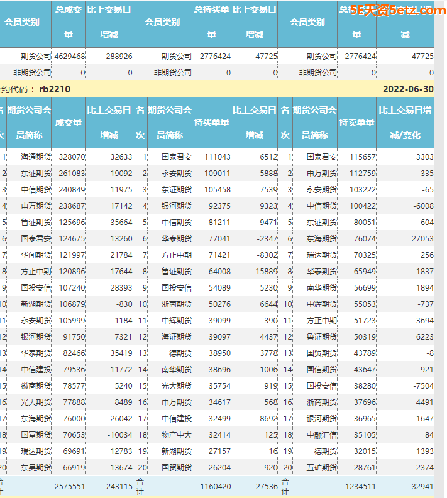The height and width of the screenshot is (498, 447).
Task: Click the 持卖单量 column header
Action: 356,123
